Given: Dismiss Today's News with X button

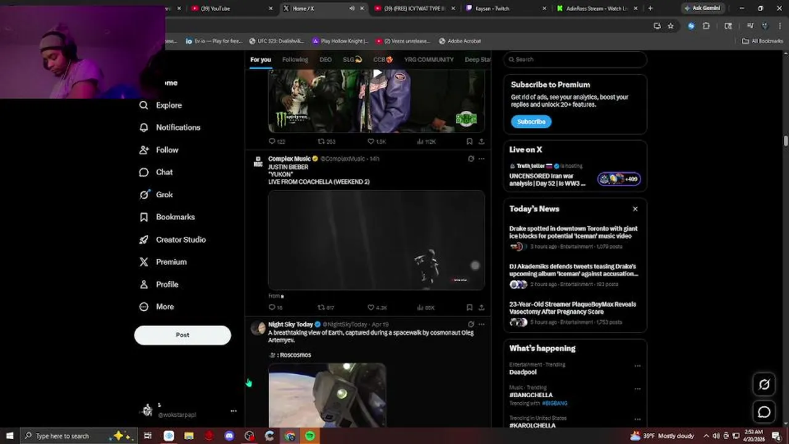Looking at the screenshot, I should (635, 209).
